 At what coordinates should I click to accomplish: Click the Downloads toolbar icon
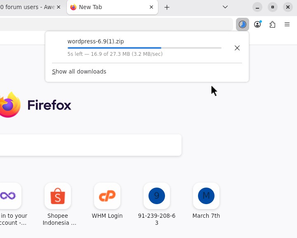243,24
